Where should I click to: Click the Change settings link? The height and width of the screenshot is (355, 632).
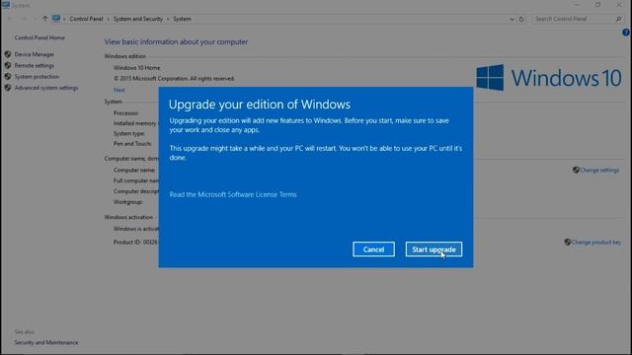pos(599,171)
